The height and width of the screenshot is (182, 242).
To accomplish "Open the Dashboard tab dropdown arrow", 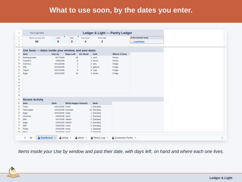I will coord(55,138).
